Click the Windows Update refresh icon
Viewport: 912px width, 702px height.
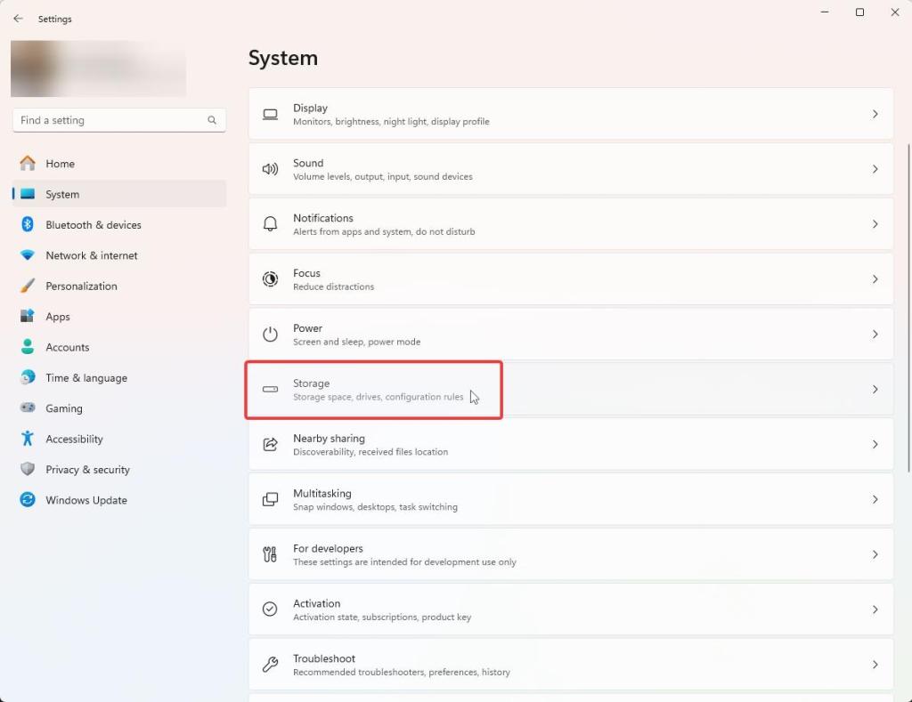coord(28,500)
